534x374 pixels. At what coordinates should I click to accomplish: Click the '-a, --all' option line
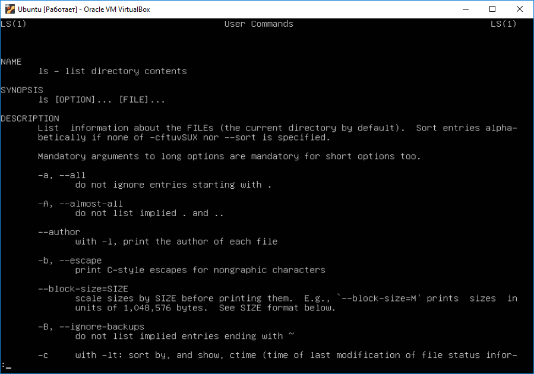click(62, 175)
